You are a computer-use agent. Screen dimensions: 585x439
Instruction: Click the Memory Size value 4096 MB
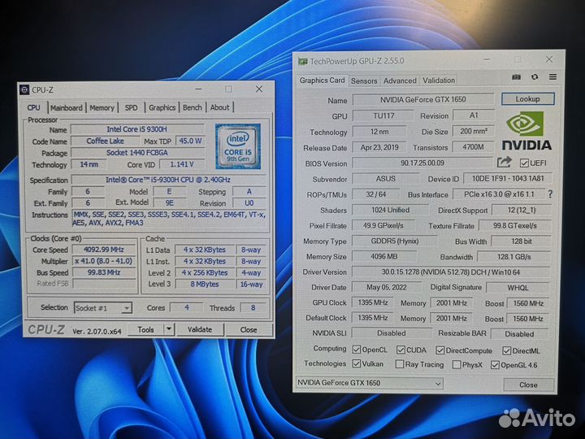pos(383,256)
